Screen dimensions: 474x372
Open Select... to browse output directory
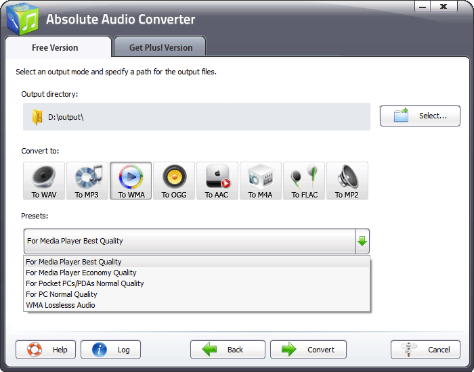421,116
